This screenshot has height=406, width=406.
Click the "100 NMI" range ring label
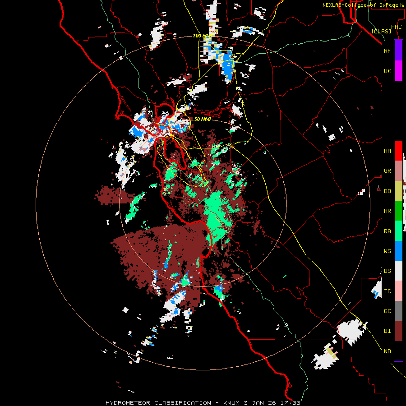click(203, 36)
